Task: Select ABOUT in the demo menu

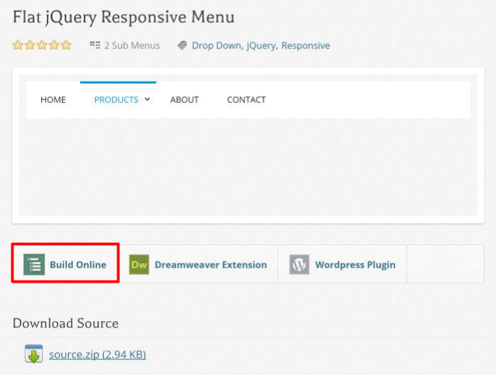Action: [x=185, y=100]
